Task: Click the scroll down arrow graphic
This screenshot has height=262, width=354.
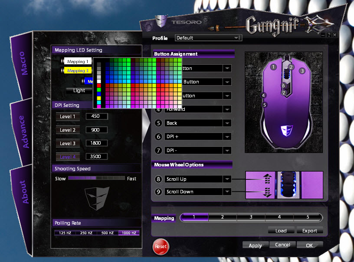Action: pos(267,192)
